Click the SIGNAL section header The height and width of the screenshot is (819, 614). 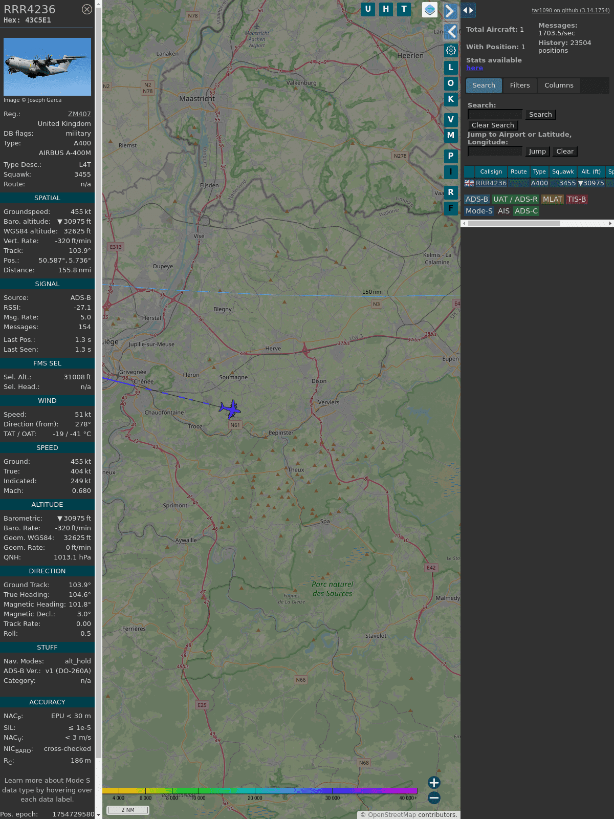click(x=47, y=284)
